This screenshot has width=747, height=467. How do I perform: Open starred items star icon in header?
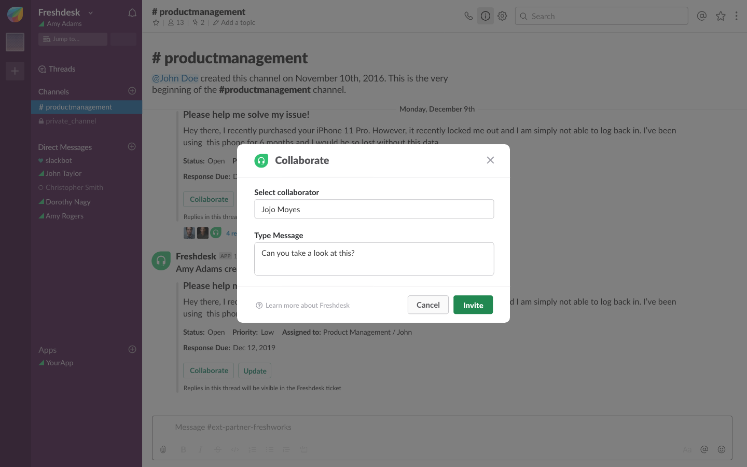[721, 16]
